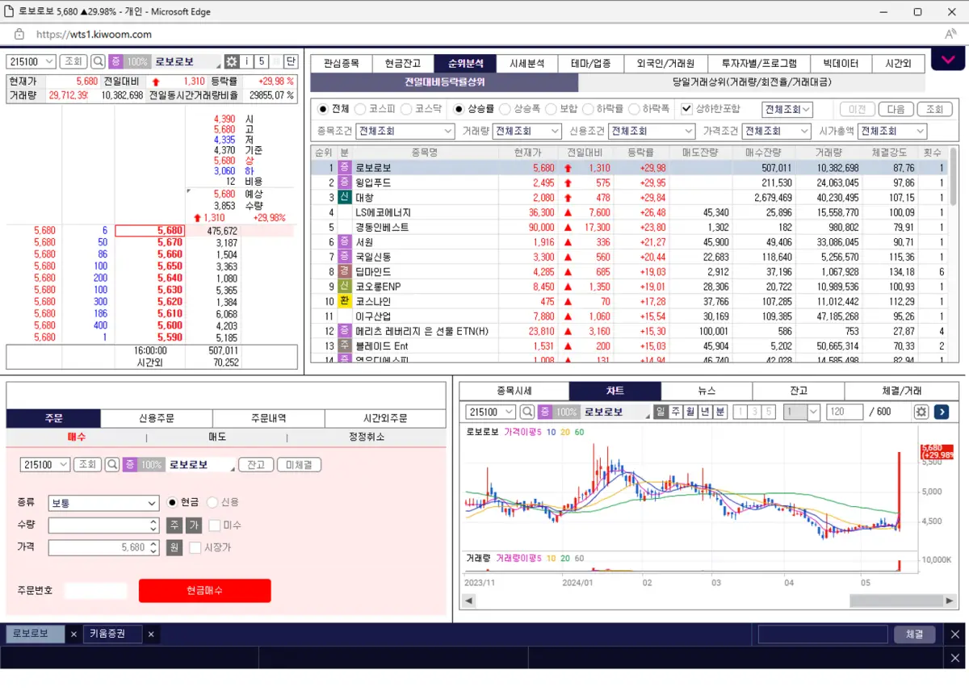The width and height of the screenshot is (969, 691).
Task: Select the 상승률 radio button
Action: coord(459,109)
